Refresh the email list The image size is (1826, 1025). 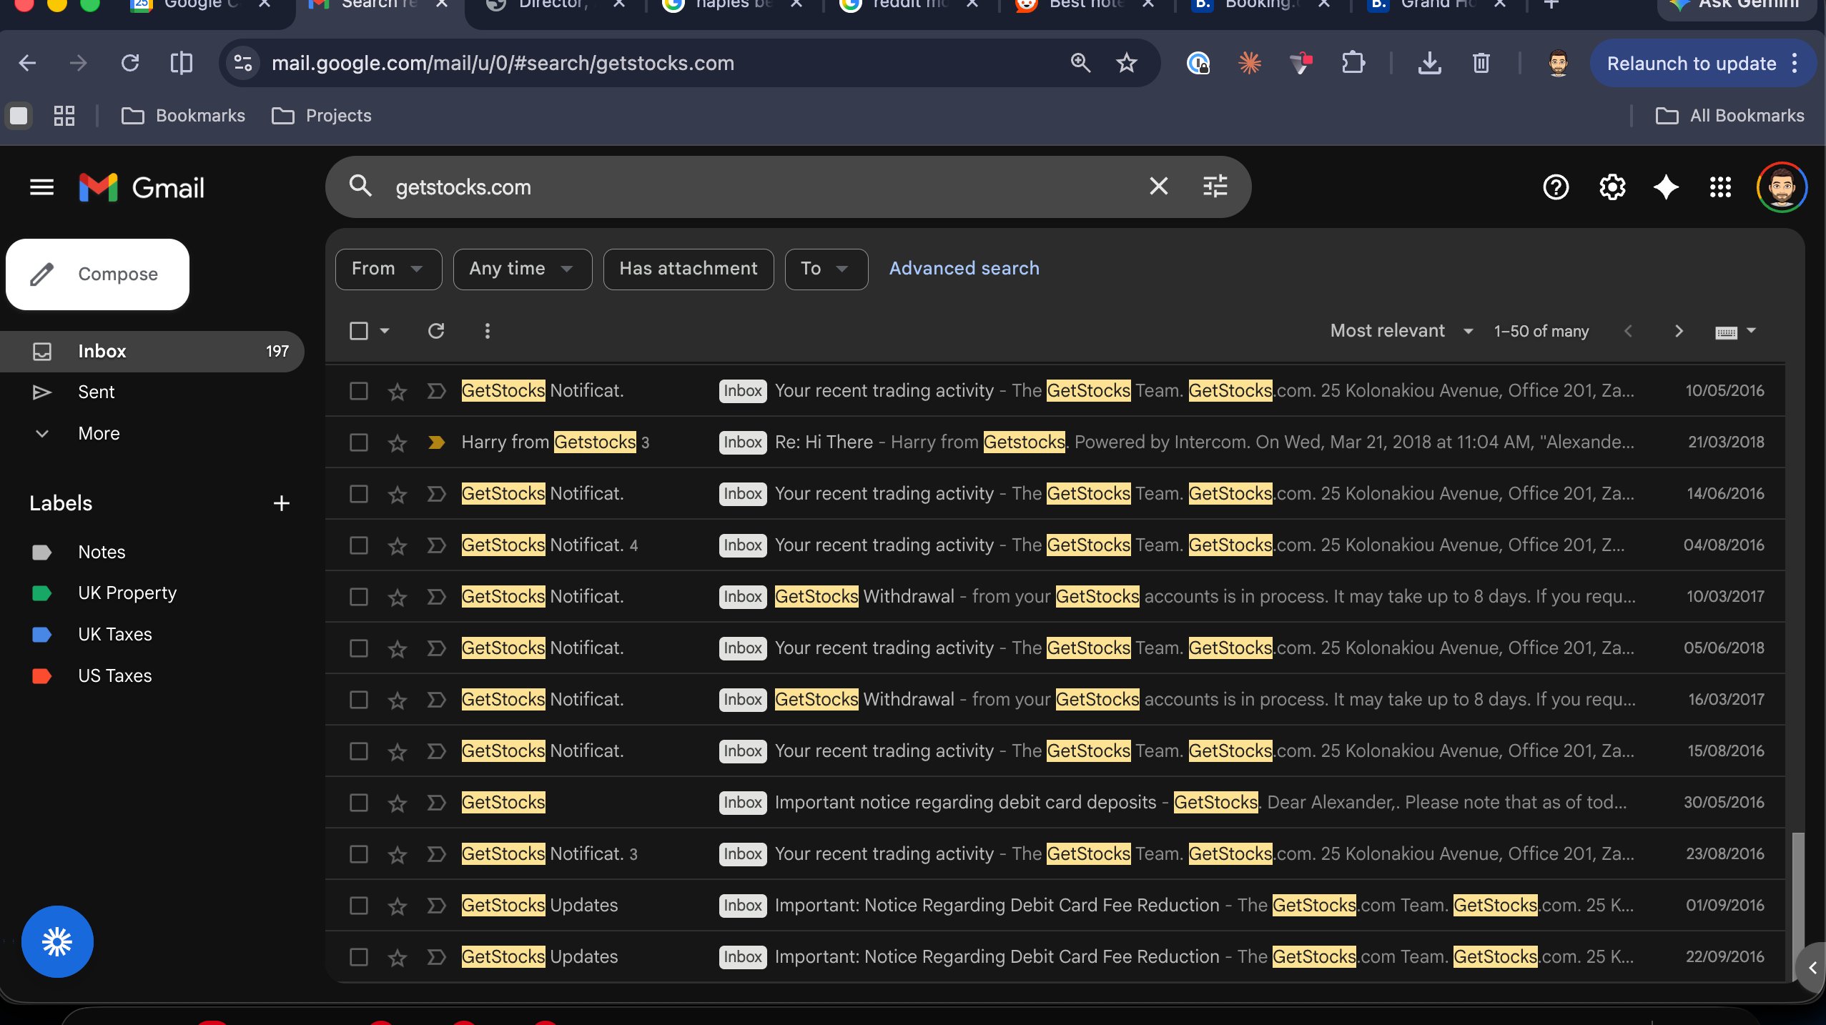coord(436,330)
